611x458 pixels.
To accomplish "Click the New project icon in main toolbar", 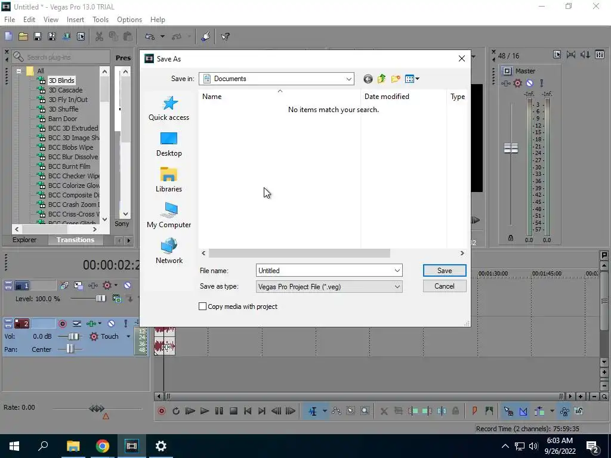I will click(8, 36).
